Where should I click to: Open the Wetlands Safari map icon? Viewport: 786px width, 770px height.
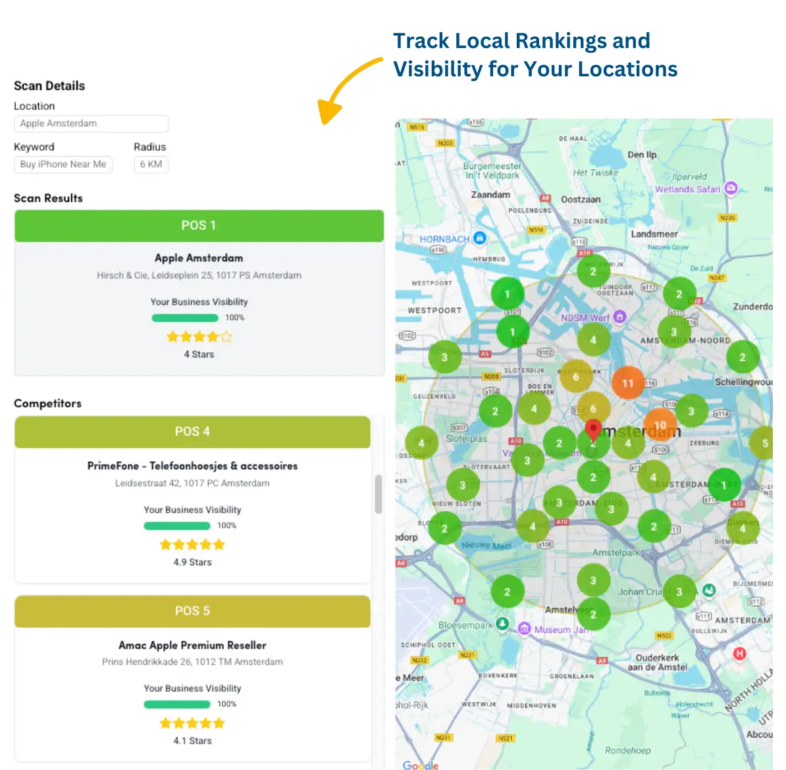tap(731, 188)
